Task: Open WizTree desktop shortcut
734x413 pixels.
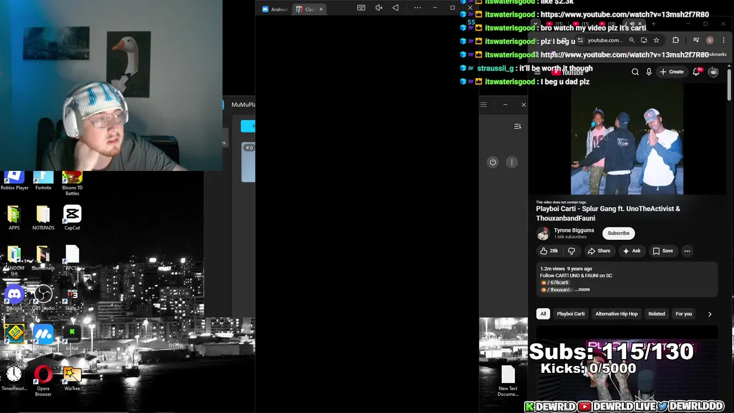Action: click(72, 379)
